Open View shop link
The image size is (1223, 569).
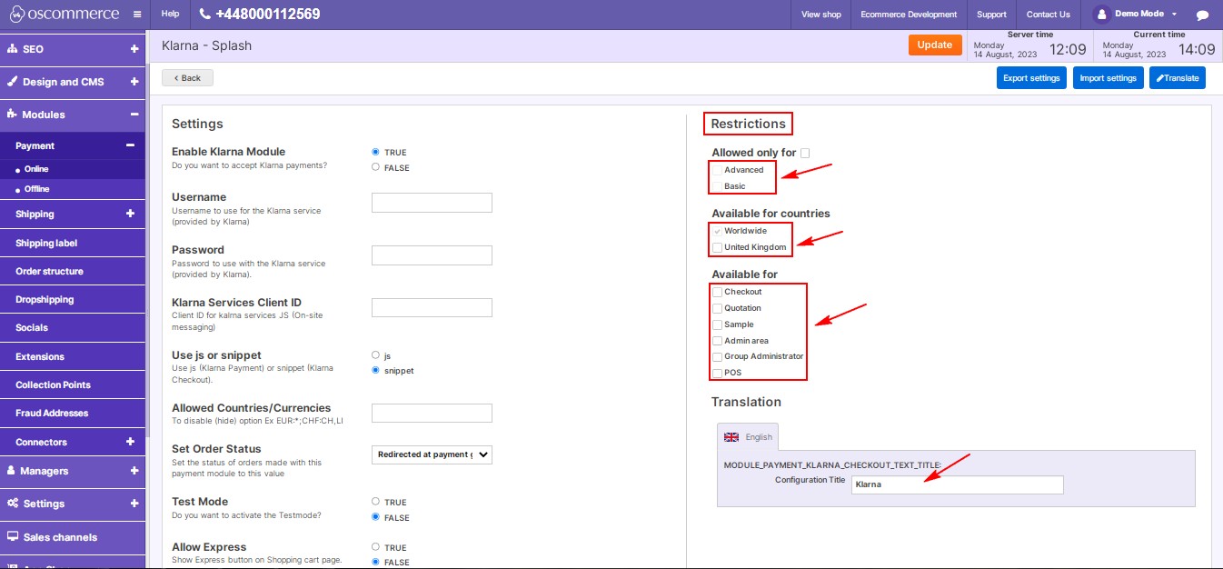pyautogui.click(x=821, y=15)
